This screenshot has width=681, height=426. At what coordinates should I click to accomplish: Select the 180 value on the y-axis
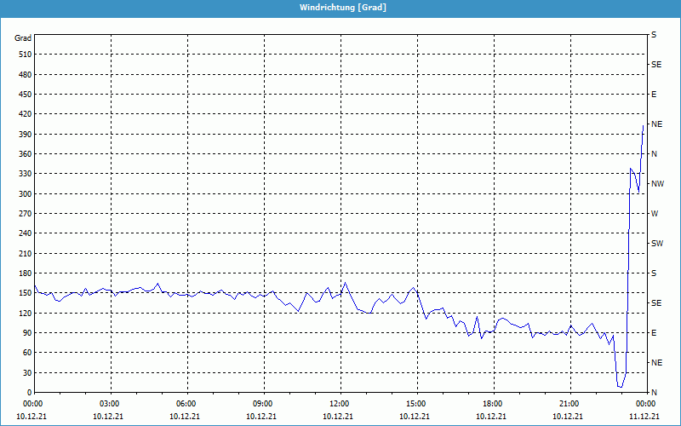tap(24, 273)
